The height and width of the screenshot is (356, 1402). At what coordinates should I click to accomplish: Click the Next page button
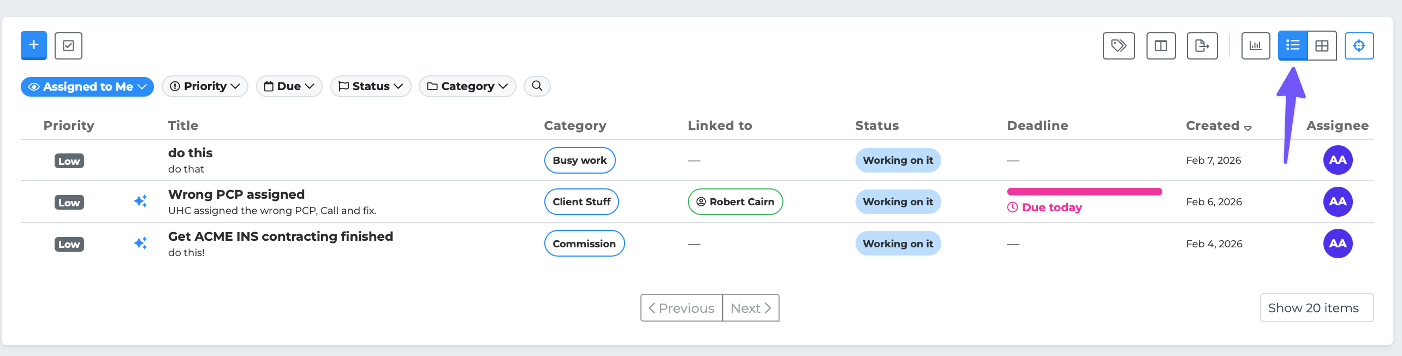(751, 308)
